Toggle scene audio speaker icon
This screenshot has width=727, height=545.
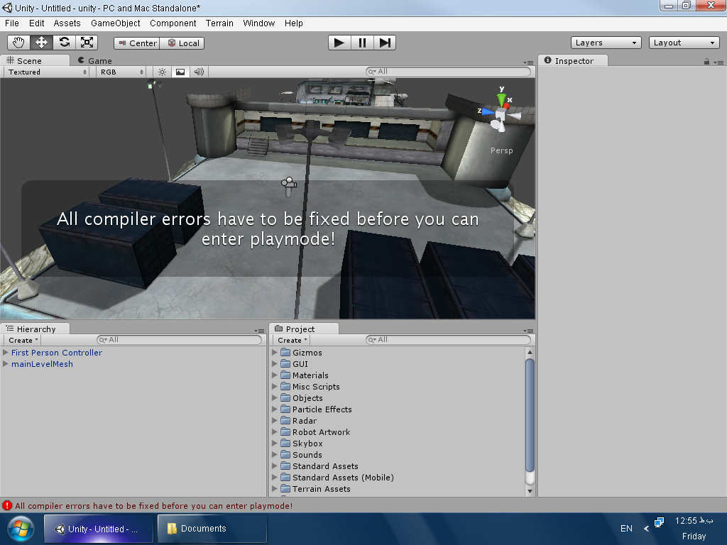tap(199, 72)
